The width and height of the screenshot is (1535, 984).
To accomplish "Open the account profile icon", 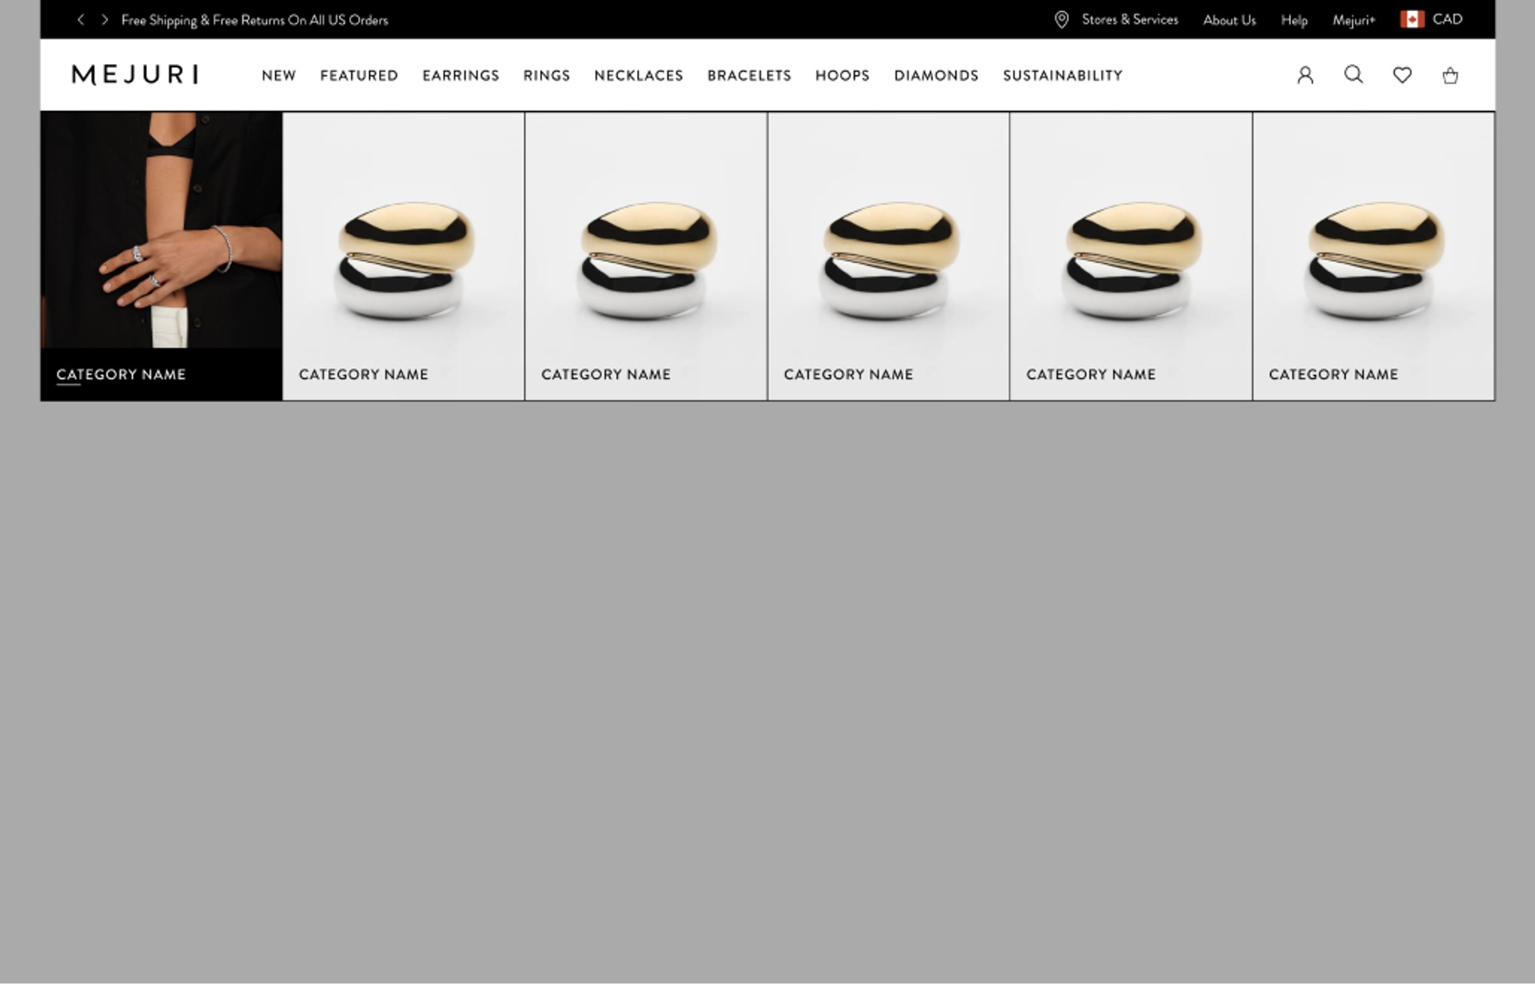I will point(1305,75).
